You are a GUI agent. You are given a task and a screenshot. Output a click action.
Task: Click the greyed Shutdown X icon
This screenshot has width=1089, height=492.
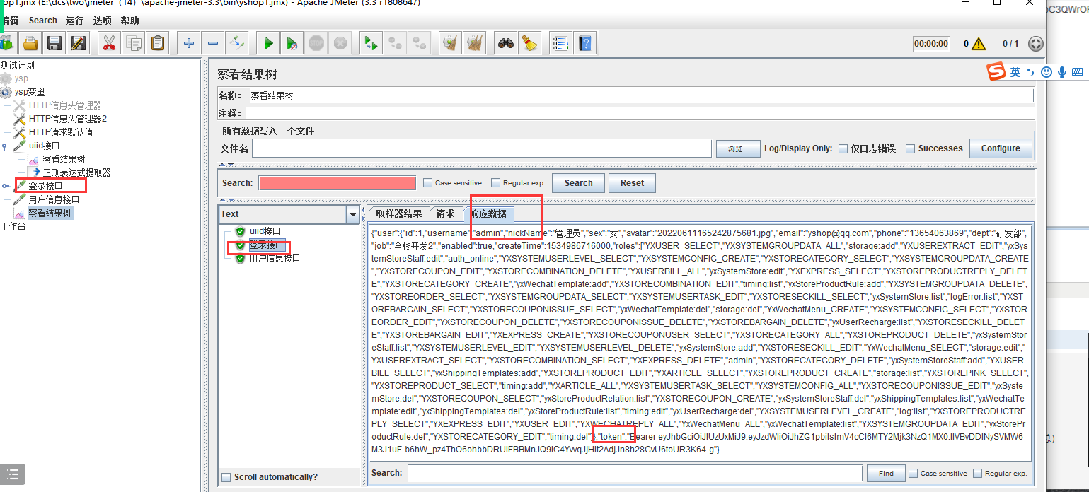(340, 44)
